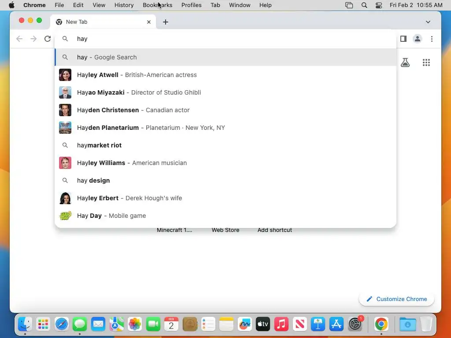
Task: Open Finder from the Dock
Action: click(25, 324)
